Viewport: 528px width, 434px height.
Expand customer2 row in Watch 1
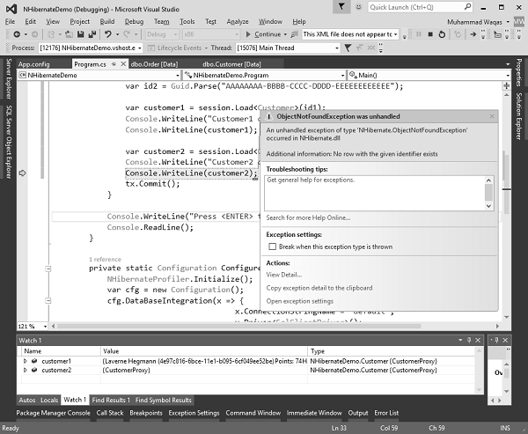(x=25, y=370)
